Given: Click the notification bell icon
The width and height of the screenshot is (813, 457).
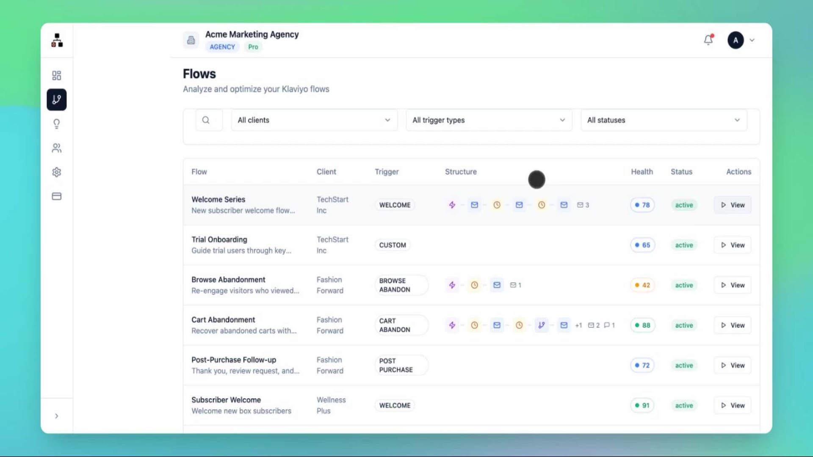Looking at the screenshot, I should [708, 40].
